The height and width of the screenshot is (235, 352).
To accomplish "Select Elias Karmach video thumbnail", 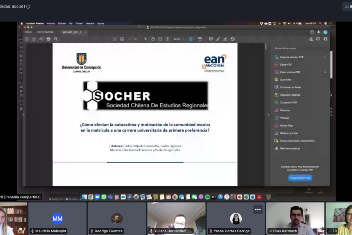I will point(295,218).
